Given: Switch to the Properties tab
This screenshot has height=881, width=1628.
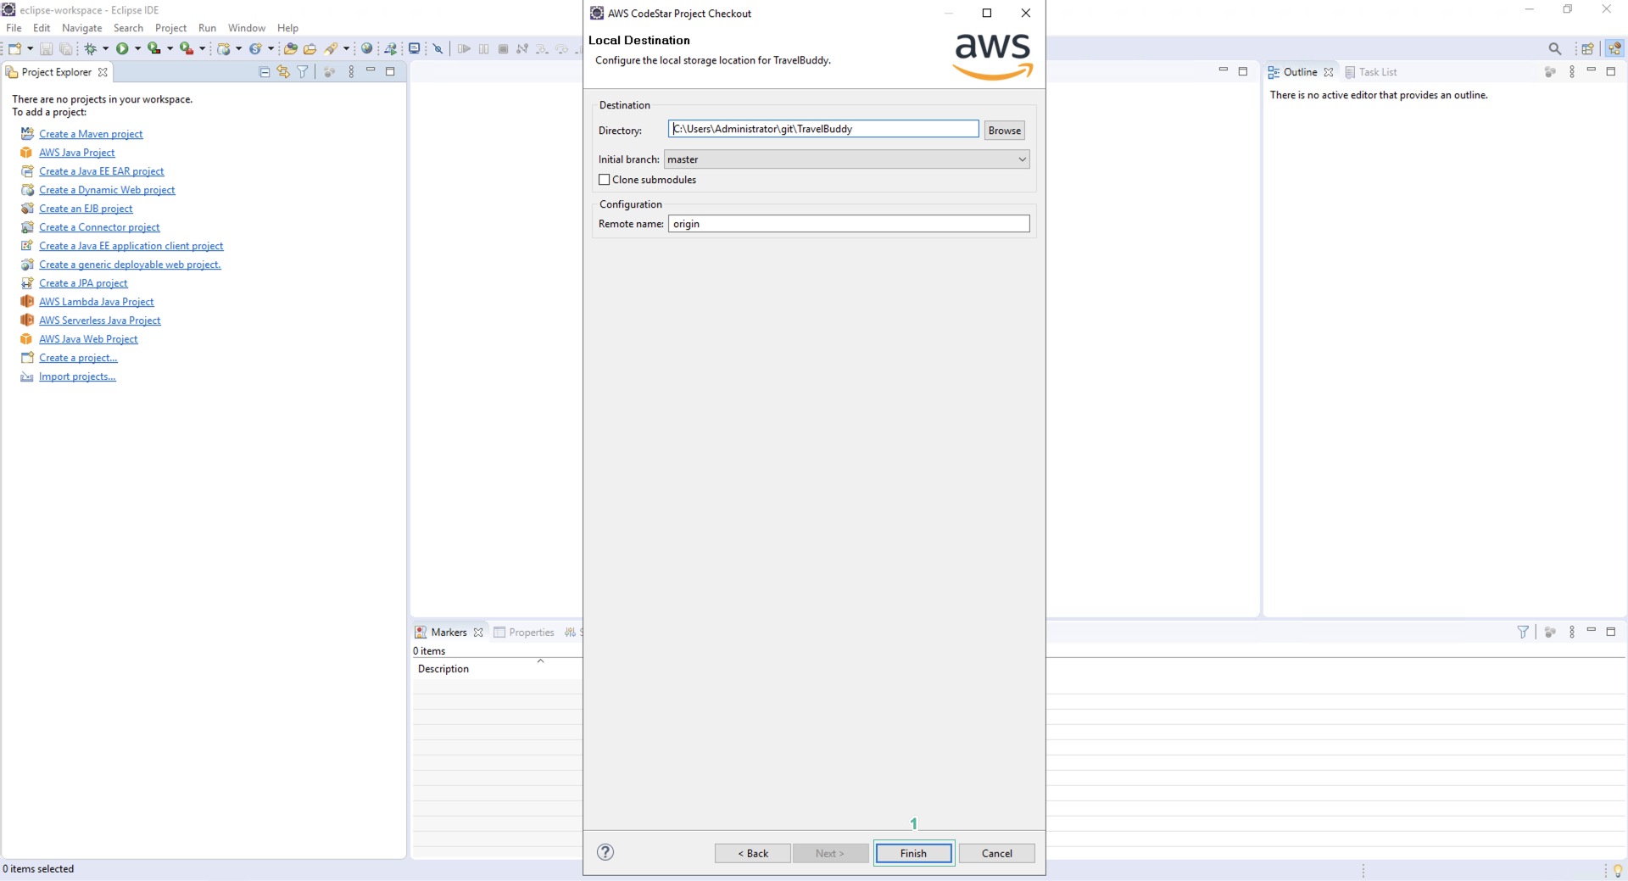Looking at the screenshot, I should [x=524, y=633].
